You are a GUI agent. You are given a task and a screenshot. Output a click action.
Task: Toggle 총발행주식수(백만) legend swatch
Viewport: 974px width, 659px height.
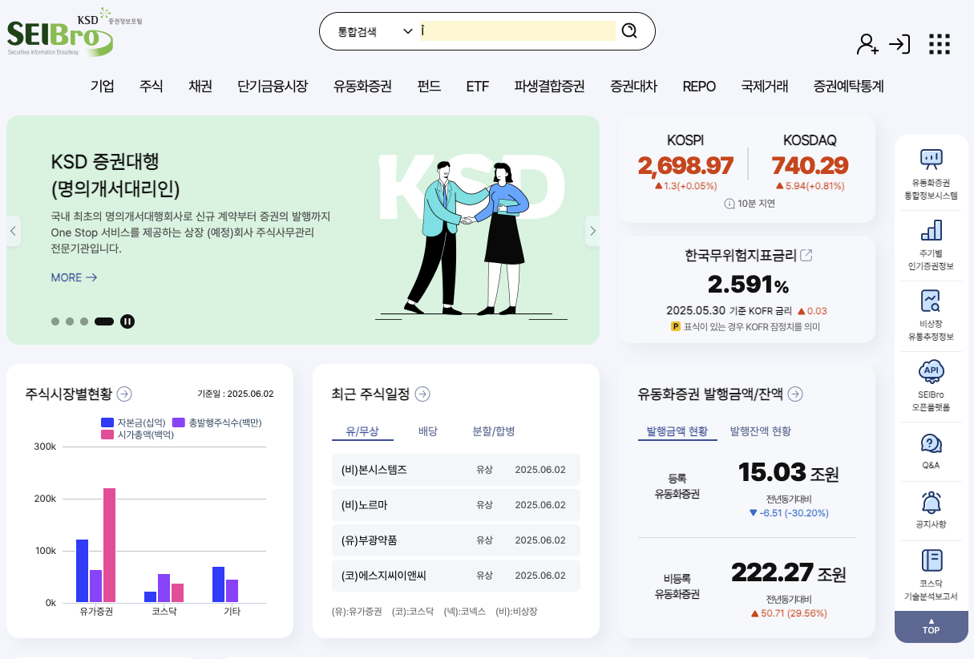(x=179, y=422)
